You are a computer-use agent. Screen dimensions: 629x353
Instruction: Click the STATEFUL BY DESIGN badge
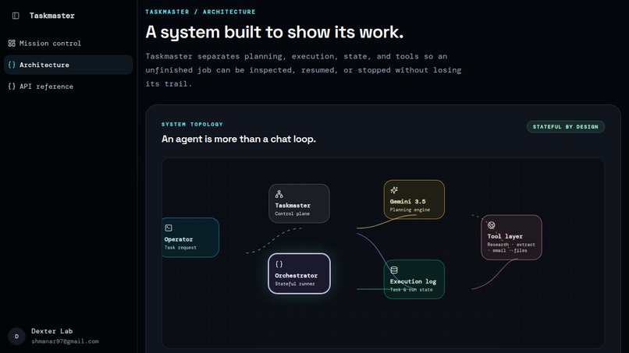click(566, 126)
